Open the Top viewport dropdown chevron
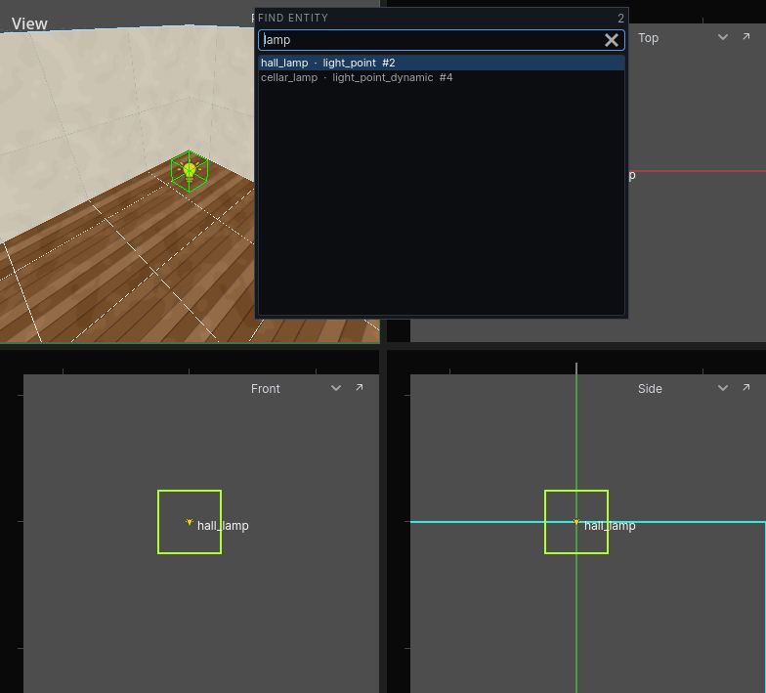The width and height of the screenshot is (766, 693). click(723, 37)
